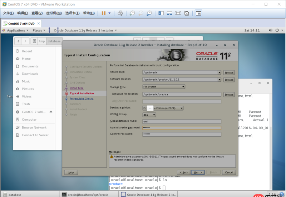Switch to the CentOS 7 x64 DVD tab

[x=21, y=24]
